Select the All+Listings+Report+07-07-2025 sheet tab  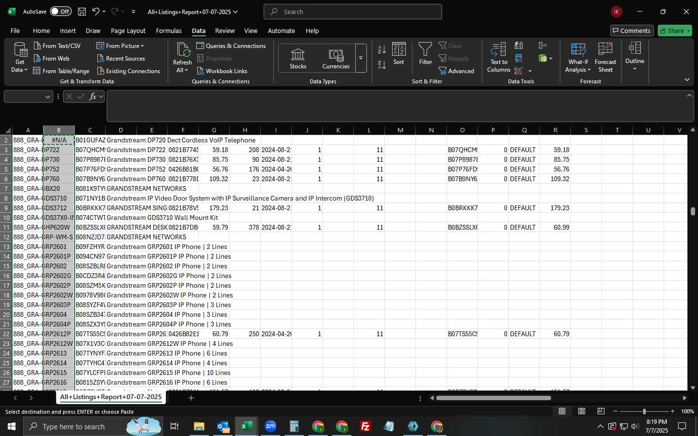pyautogui.click(x=111, y=397)
